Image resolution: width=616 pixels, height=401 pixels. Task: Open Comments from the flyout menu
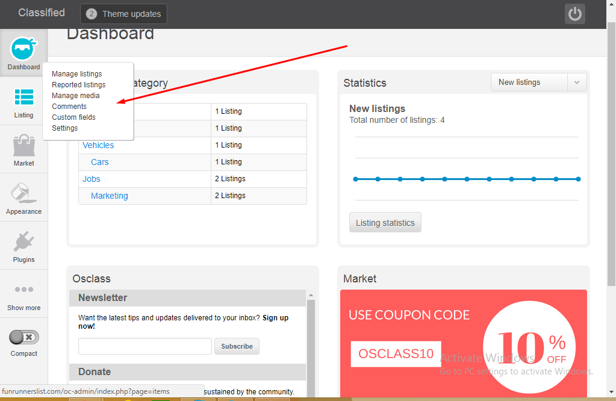pos(69,106)
